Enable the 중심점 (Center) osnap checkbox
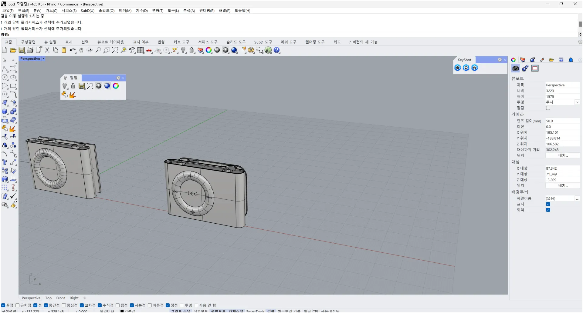Image resolution: width=583 pixels, height=313 pixels. click(64, 305)
